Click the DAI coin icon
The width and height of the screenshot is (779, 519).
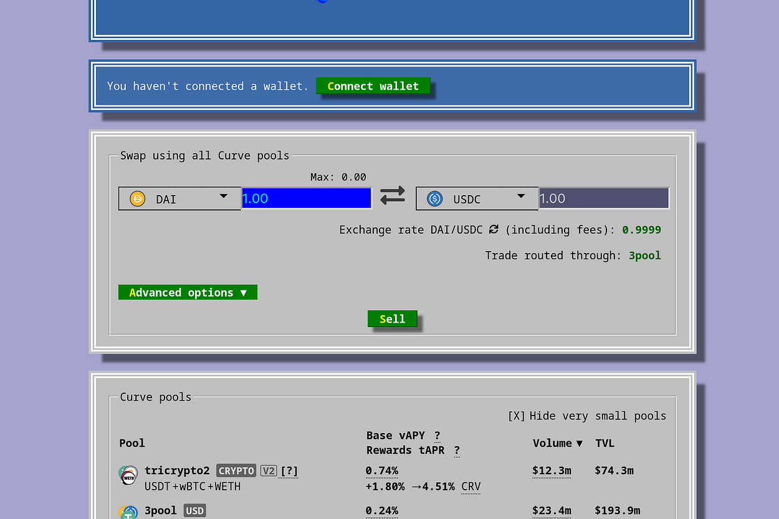137,199
